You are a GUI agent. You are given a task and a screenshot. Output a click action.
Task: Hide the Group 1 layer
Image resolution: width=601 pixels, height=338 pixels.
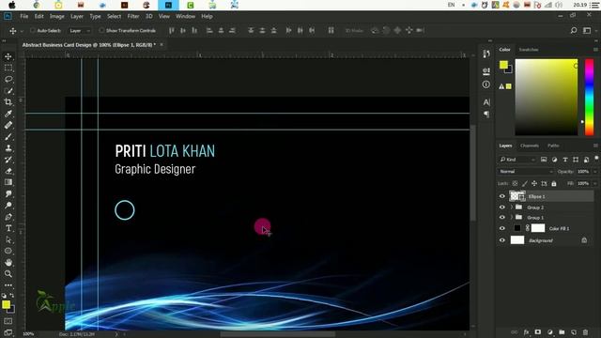502,218
